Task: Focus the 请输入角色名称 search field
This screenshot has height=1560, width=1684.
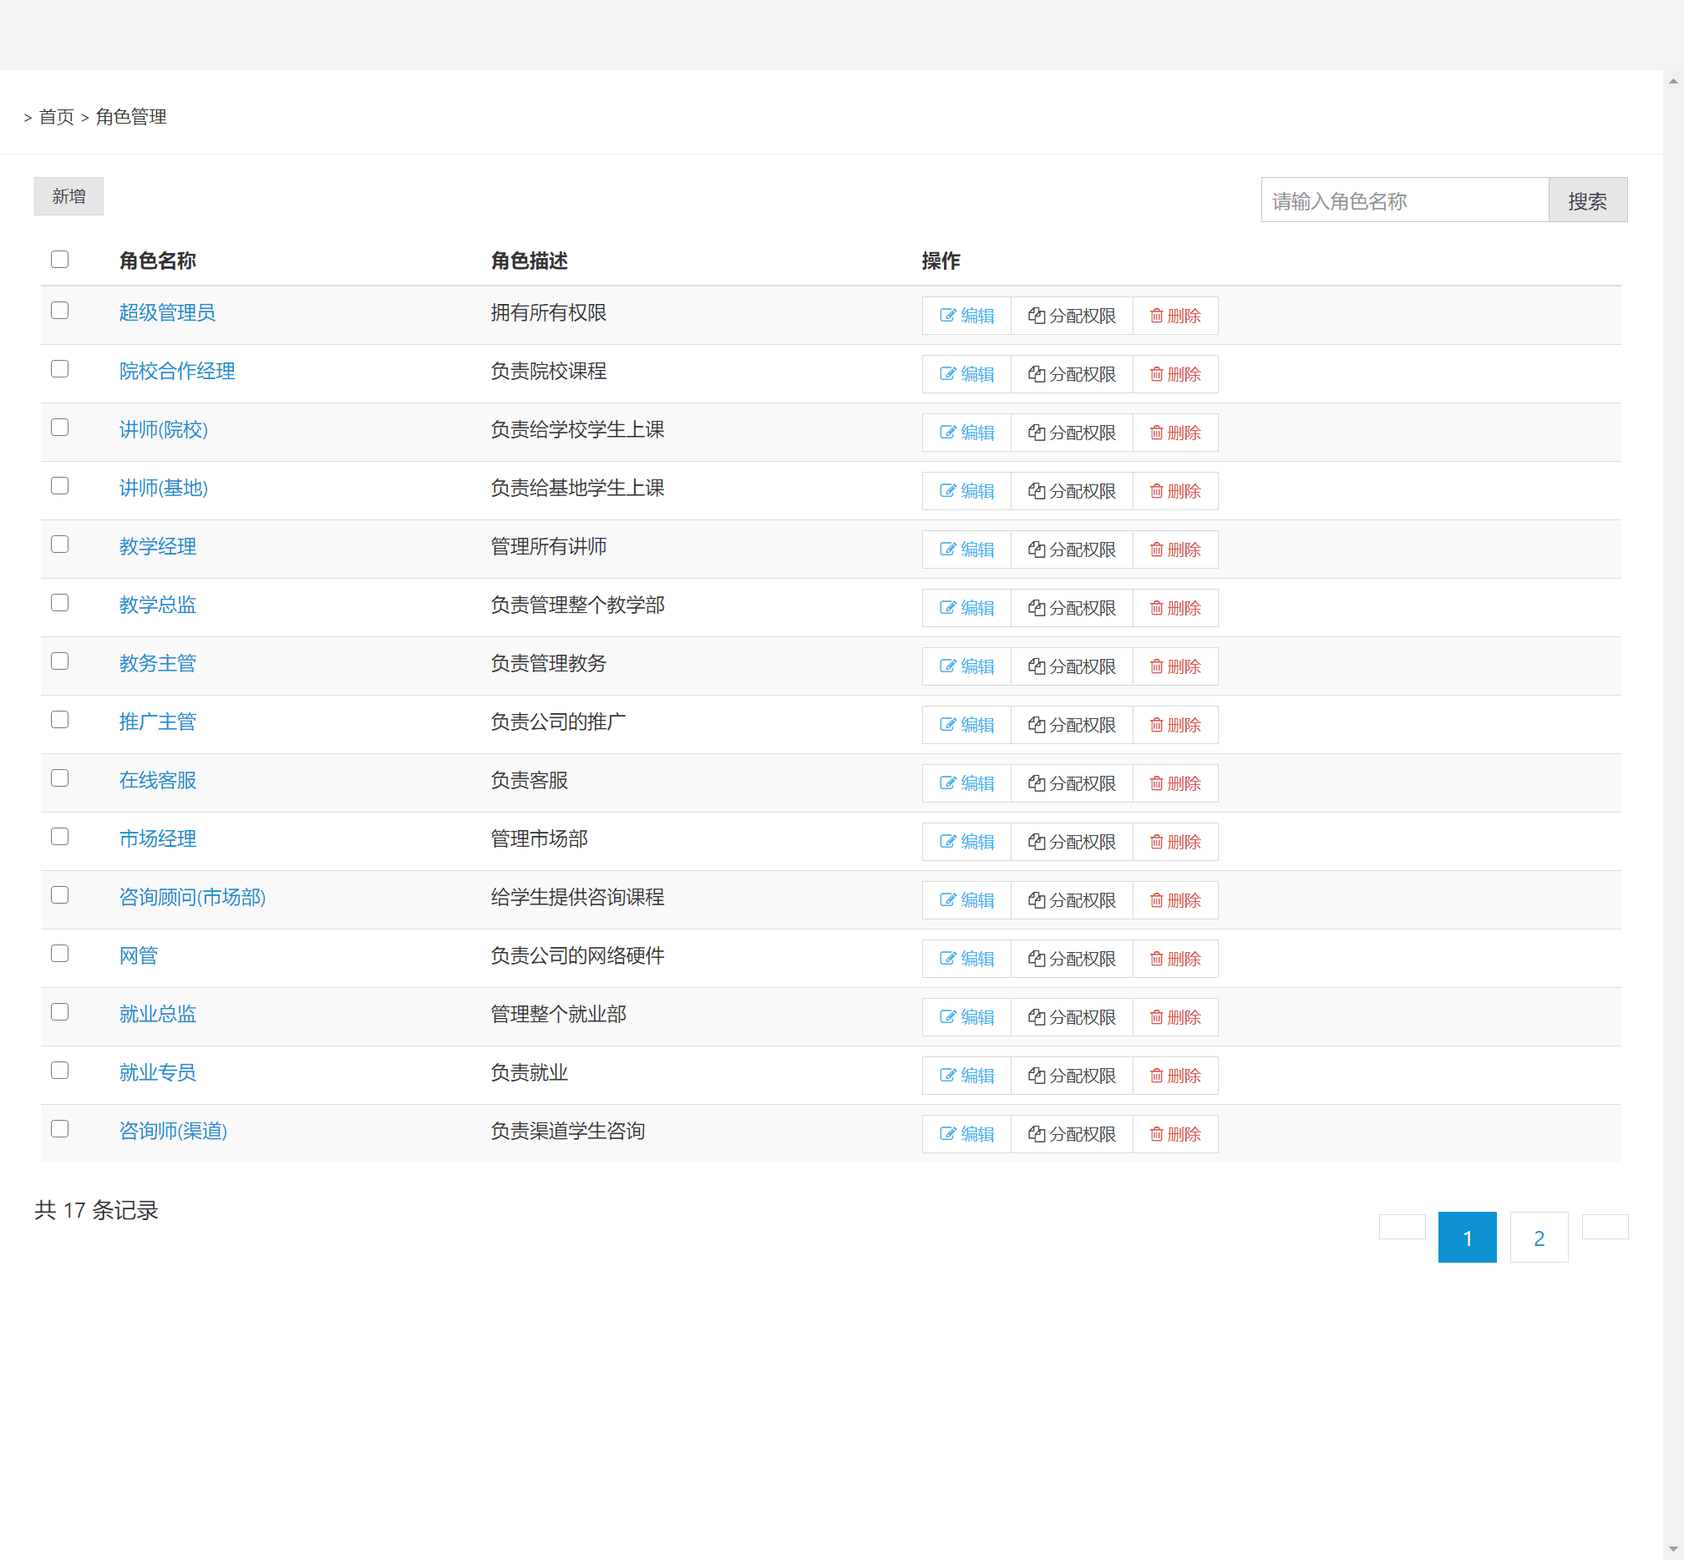Action: pyautogui.click(x=1405, y=200)
